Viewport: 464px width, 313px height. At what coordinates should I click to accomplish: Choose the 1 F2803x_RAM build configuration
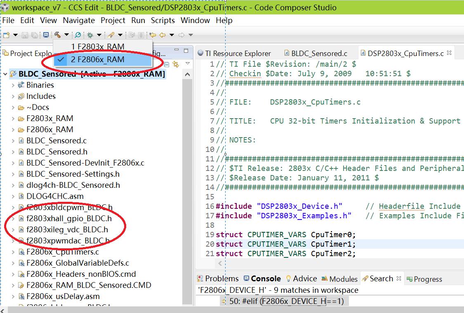pyautogui.click(x=103, y=47)
